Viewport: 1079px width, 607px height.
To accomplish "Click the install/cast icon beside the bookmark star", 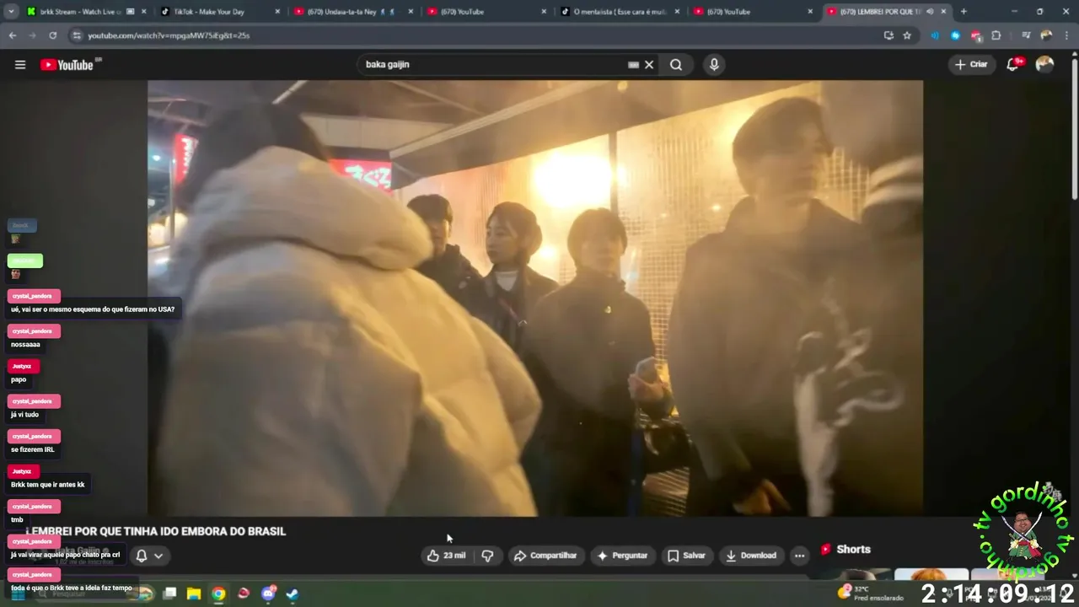I will click(x=888, y=35).
